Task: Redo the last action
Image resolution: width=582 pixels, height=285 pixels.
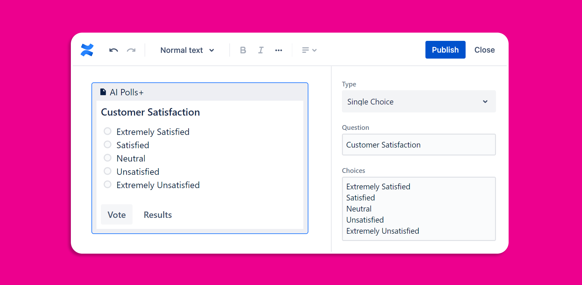Action: [131, 50]
